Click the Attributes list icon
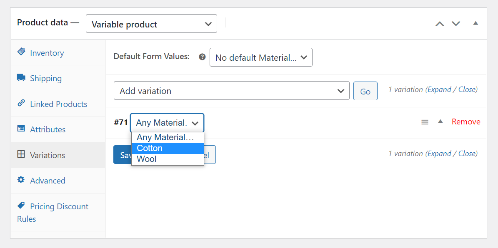This screenshot has height=248, width=498. click(x=21, y=129)
